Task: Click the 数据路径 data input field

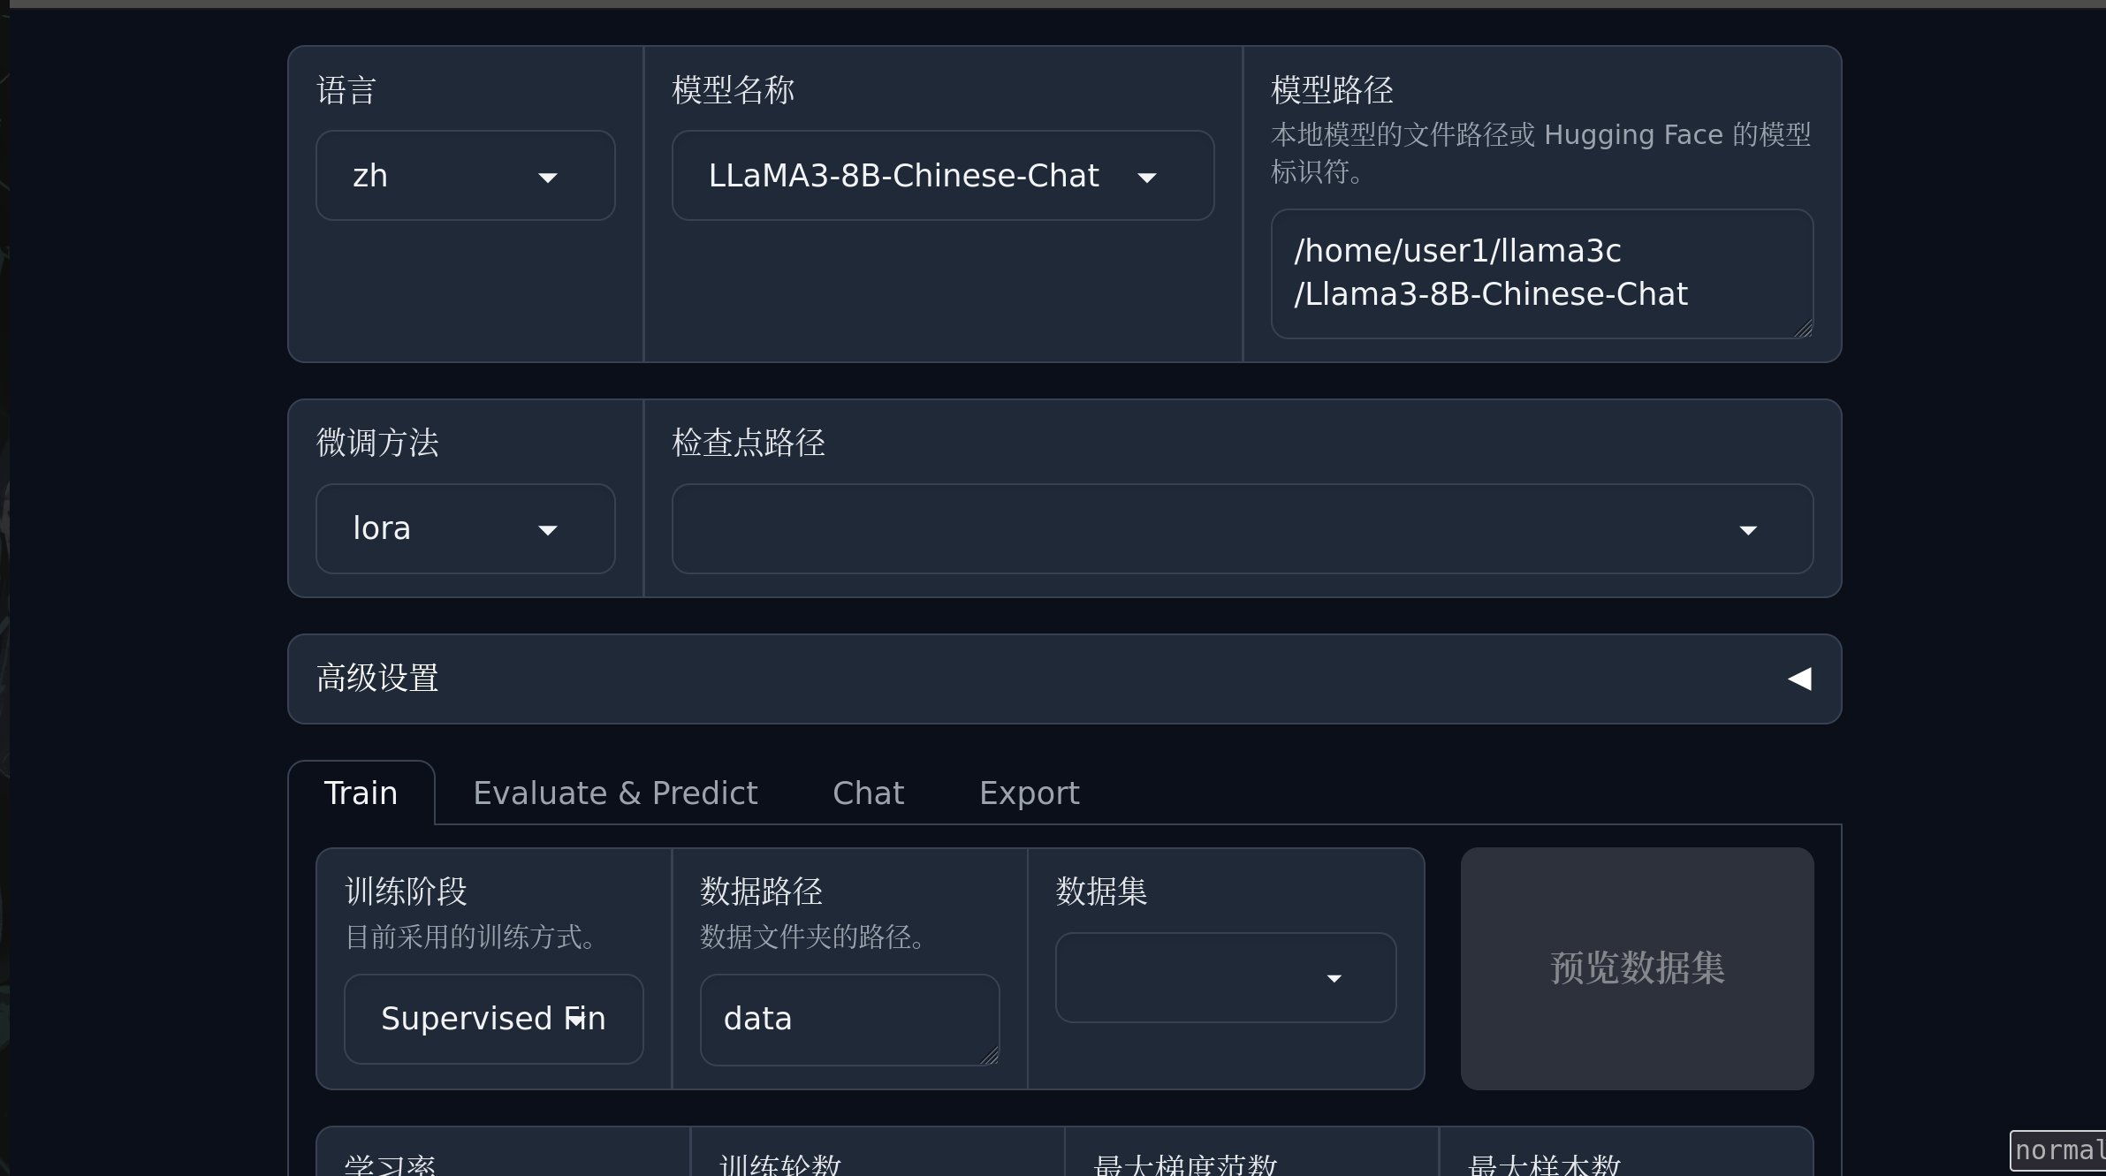Action: [849, 1020]
